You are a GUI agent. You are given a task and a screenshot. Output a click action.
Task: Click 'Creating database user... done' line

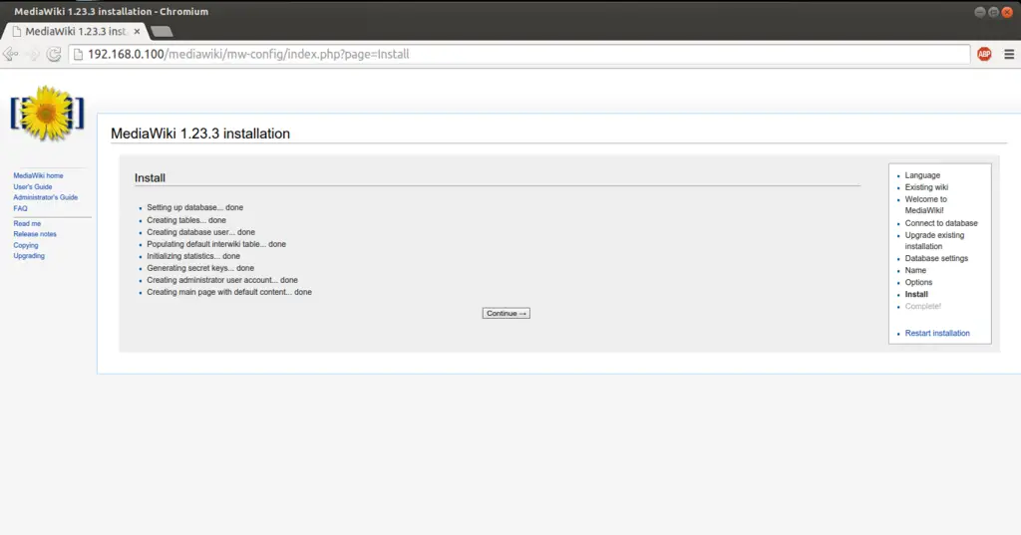(200, 232)
